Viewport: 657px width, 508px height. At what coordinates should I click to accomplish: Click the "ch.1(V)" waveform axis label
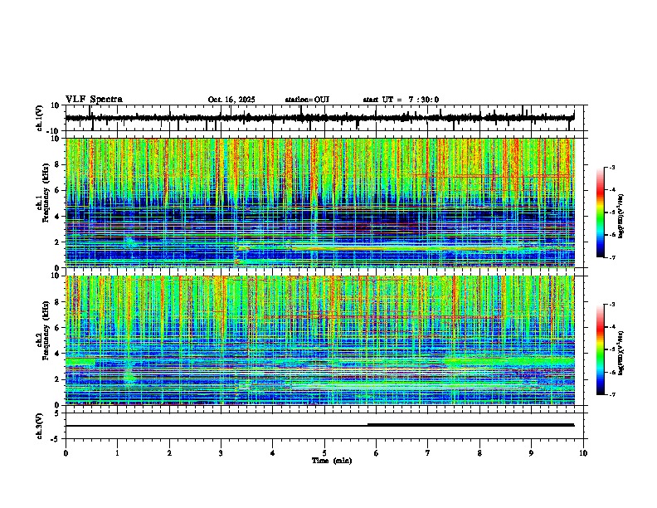pos(40,118)
